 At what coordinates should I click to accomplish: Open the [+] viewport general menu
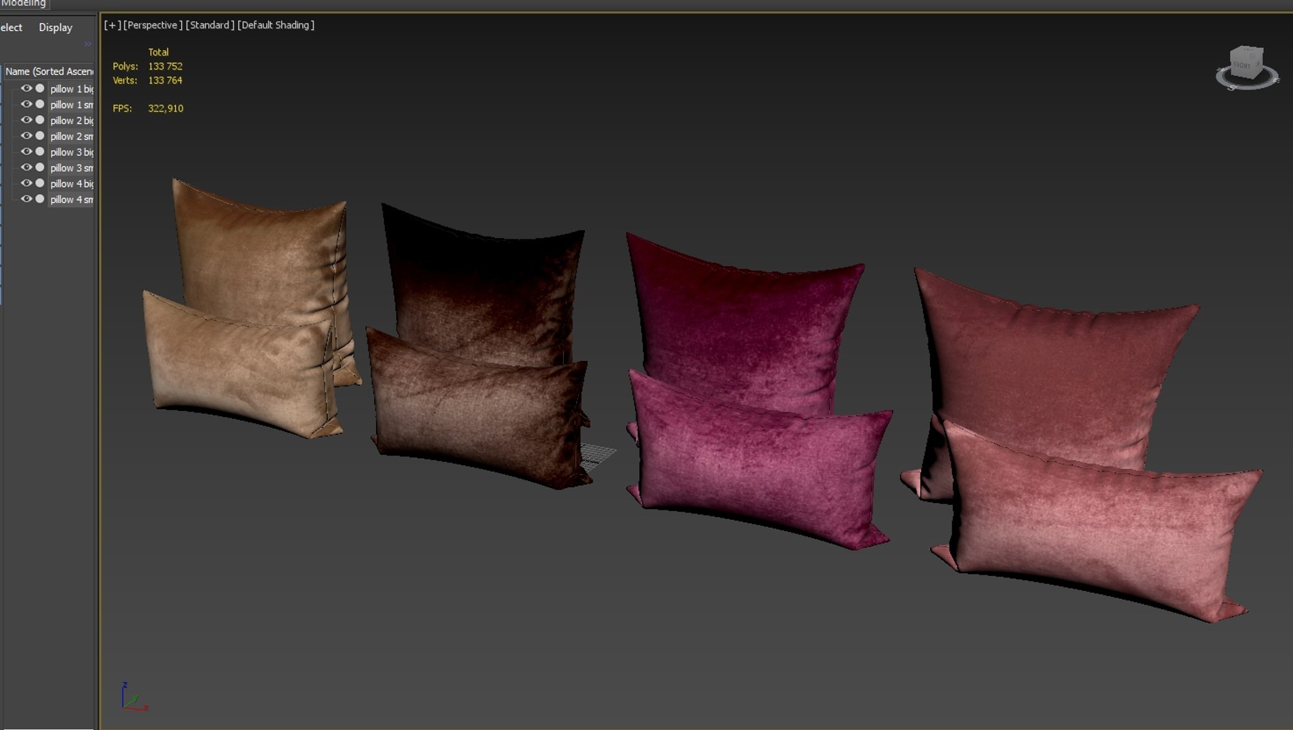[112, 25]
